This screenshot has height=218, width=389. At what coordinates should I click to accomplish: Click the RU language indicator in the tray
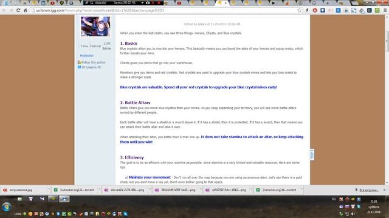(334, 199)
